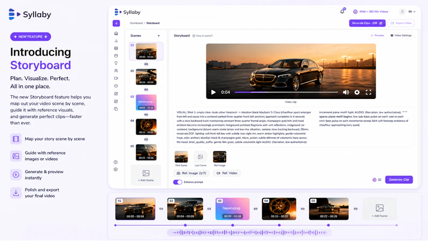Open Video Settings

401,35
